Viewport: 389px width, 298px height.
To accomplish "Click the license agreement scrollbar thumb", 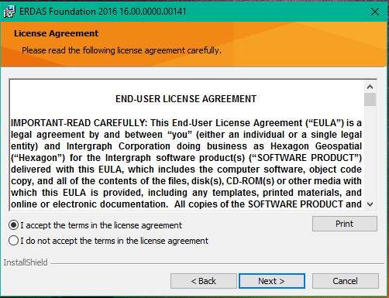I will tap(370, 100).
